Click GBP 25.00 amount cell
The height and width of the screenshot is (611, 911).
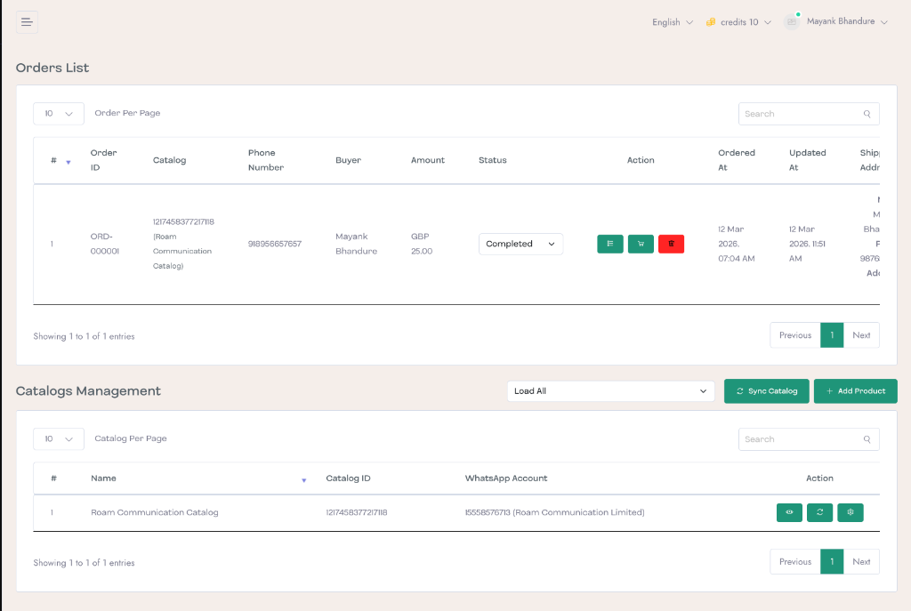point(422,244)
